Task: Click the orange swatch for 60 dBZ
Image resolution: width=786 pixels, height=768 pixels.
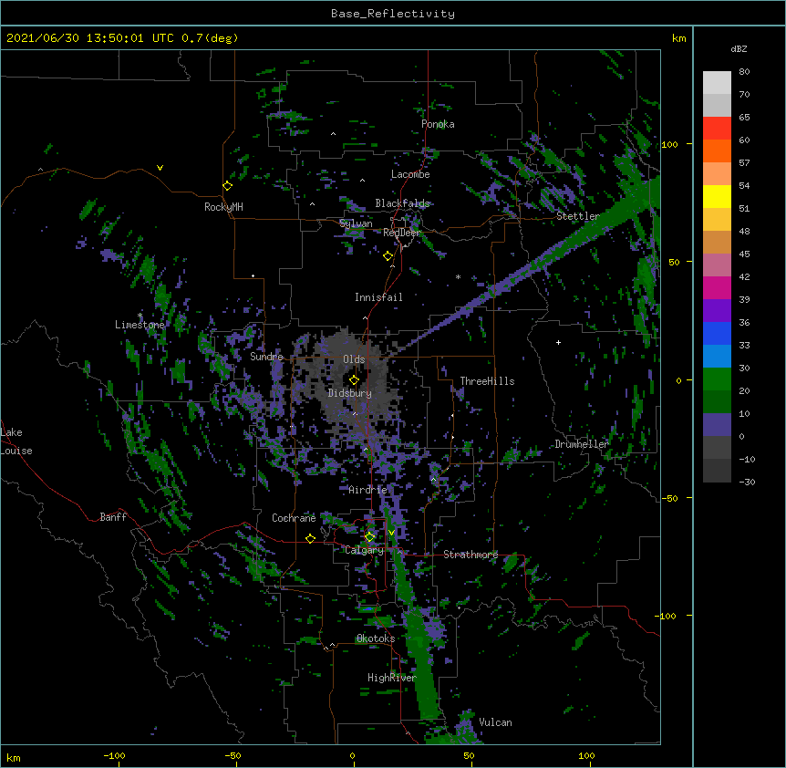Action: [x=717, y=150]
